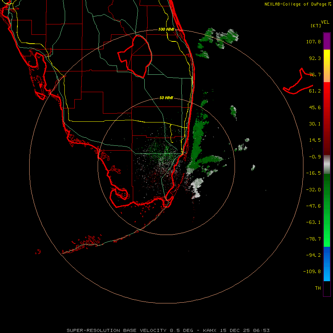Select the 30.1 scale value

315,124
